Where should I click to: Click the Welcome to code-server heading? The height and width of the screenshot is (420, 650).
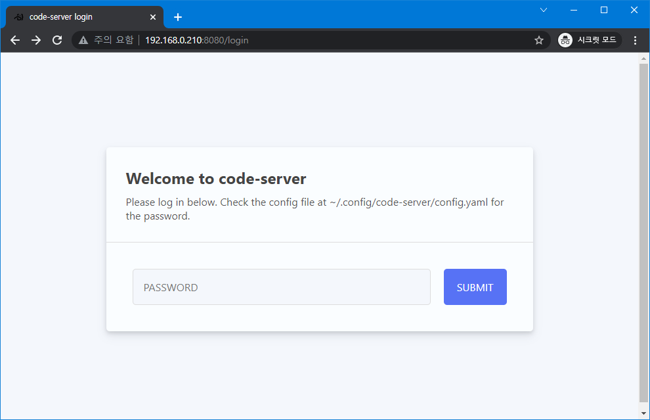216,179
